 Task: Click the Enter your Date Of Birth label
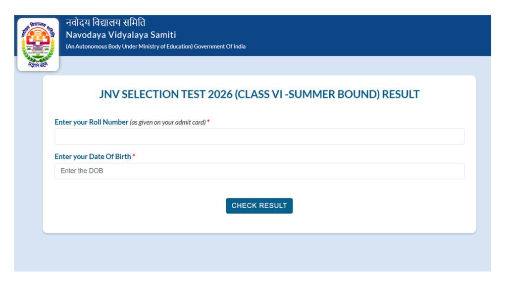(92, 156)
